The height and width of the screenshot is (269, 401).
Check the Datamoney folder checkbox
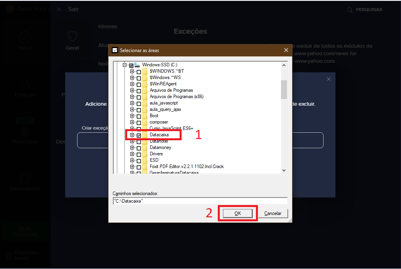[x=139, y=148]
